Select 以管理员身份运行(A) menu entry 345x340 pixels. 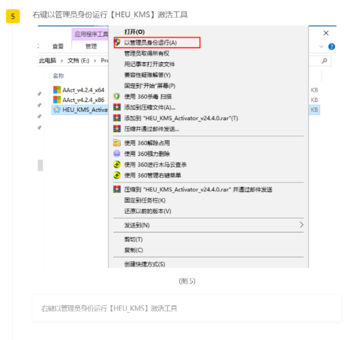(x=150, y=42)
